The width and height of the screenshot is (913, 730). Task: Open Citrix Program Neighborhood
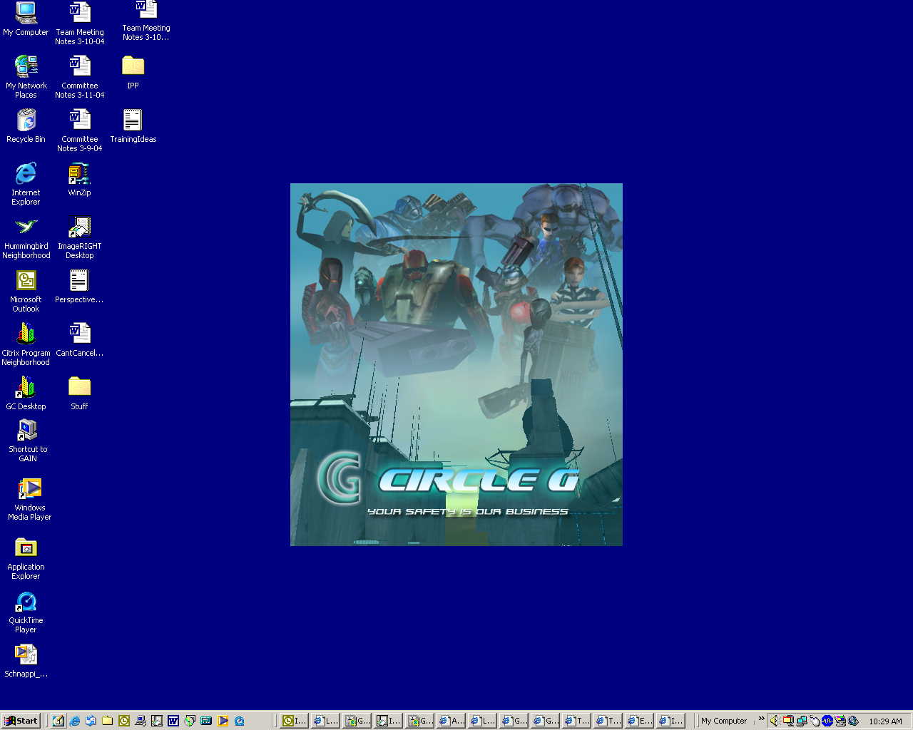(26, 336)
